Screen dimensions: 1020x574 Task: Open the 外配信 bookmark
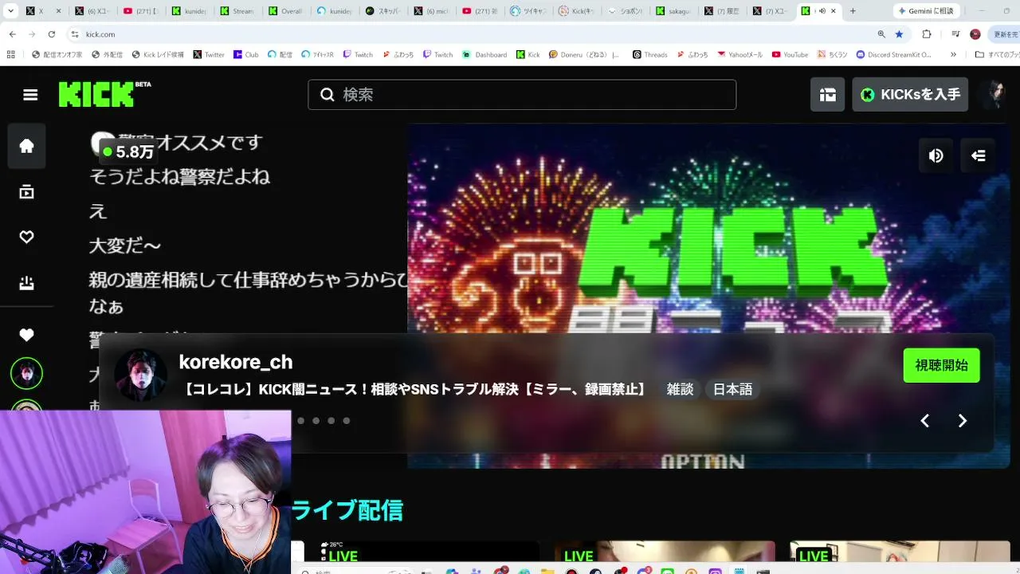pos(107,55)
